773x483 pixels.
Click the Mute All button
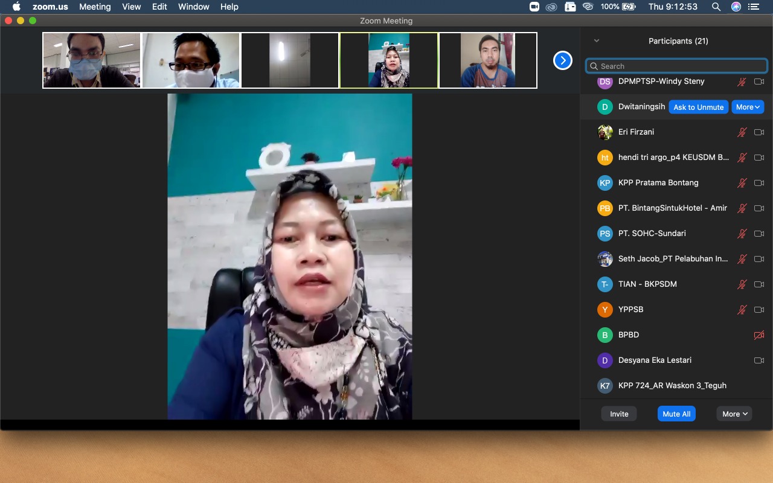(676, 414)
